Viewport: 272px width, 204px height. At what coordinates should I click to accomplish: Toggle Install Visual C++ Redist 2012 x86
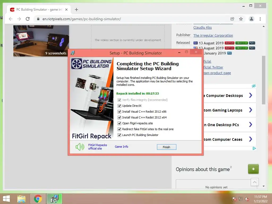click(119, 112)
